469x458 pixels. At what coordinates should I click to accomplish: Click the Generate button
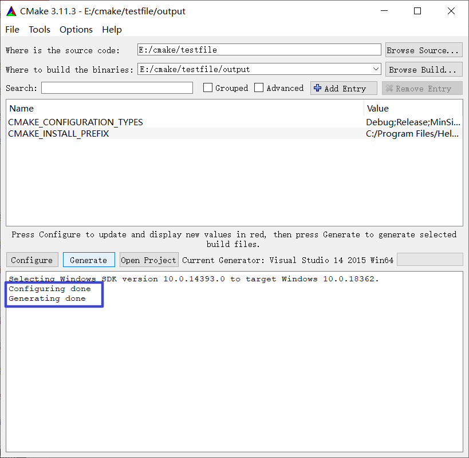[x=89, y=260]
